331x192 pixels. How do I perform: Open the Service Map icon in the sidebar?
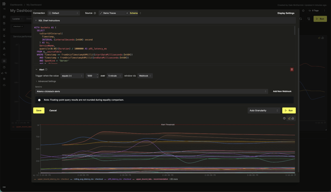tap(4, 48)
